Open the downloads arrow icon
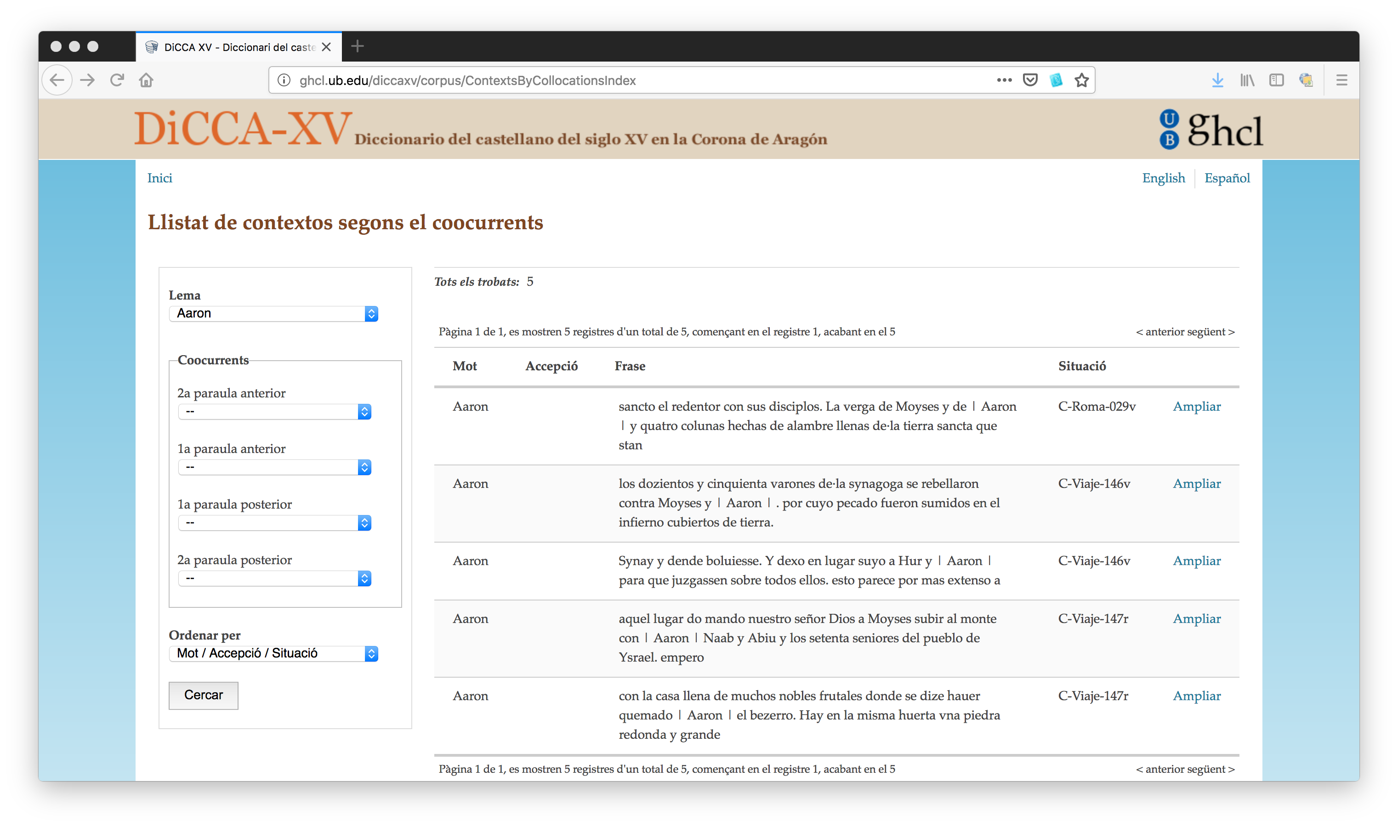 tap(1217, 80)
